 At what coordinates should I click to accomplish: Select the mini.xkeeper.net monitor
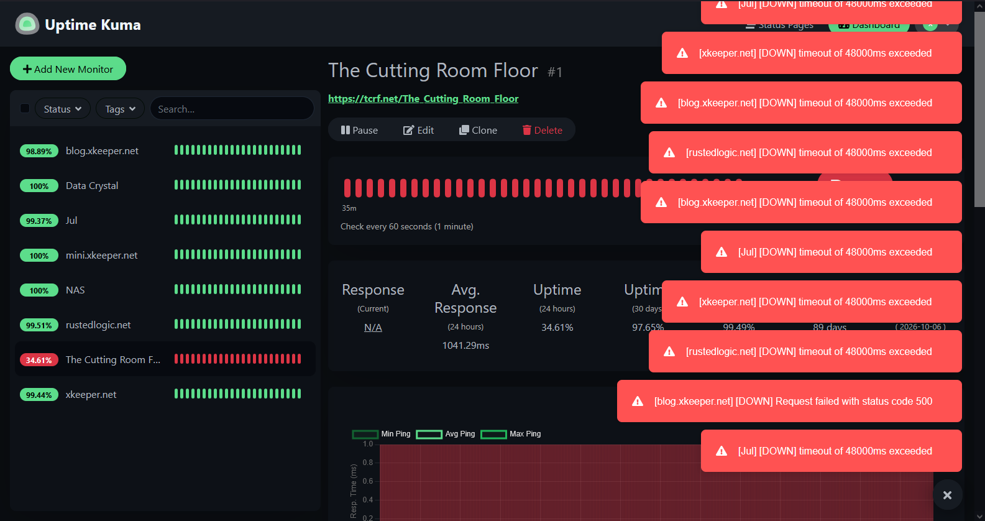click(x=165, y=255)
